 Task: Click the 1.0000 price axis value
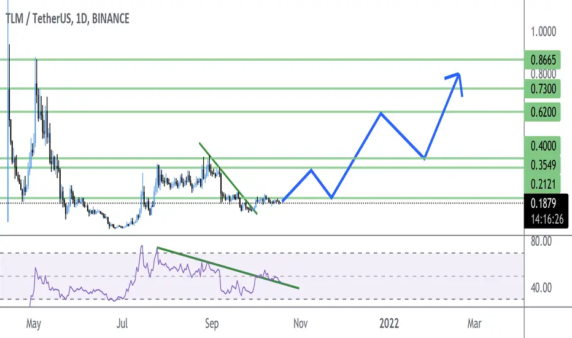(x=543, y=31)
